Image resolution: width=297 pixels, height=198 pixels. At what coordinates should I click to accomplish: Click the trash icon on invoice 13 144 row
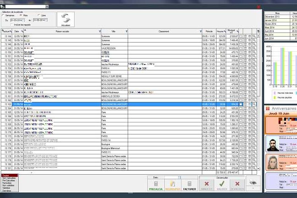(x=245, y=36)
